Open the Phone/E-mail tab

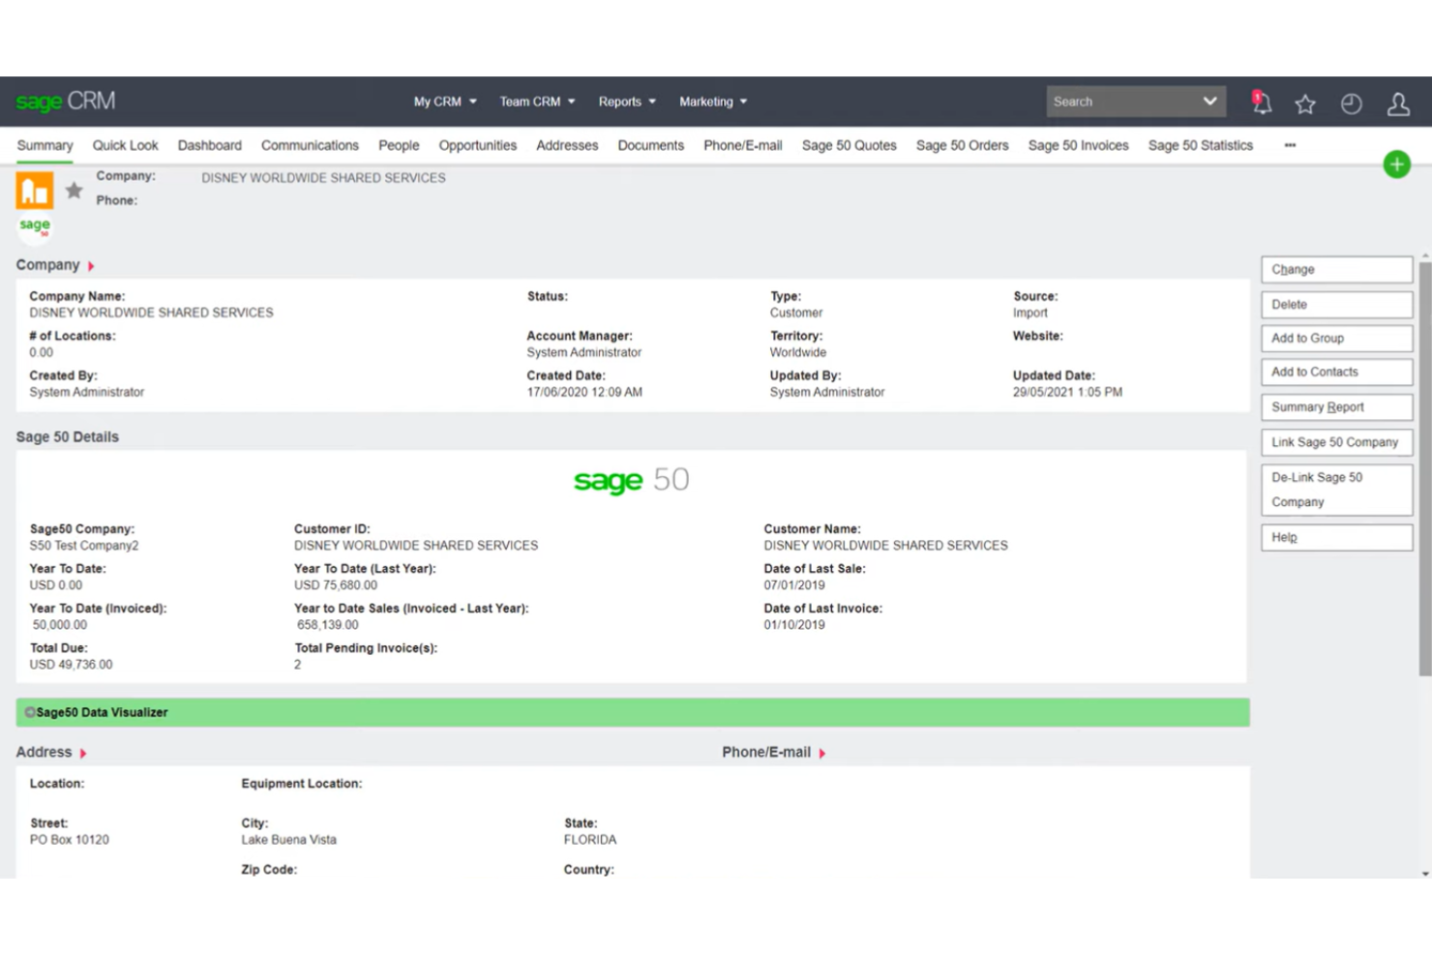(x=742, y=145)
